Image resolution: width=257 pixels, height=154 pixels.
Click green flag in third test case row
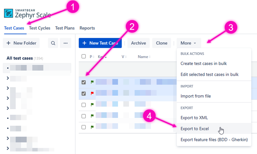pos(92,105)
